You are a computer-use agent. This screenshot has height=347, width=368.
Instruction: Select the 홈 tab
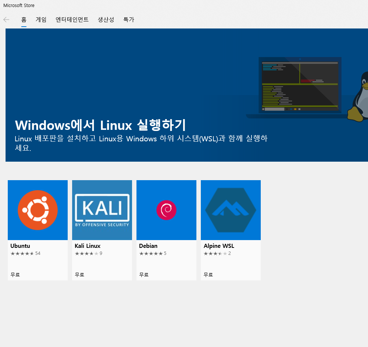pos(24,20)
